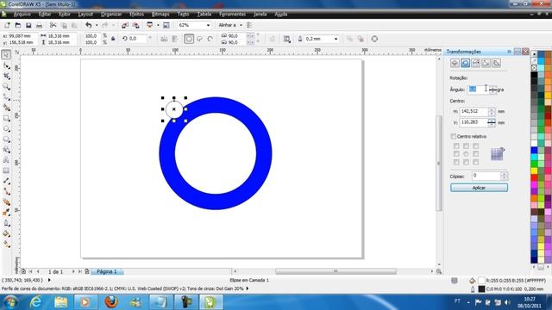Open the zoom level 62% dropdown

tap(208, 25)
